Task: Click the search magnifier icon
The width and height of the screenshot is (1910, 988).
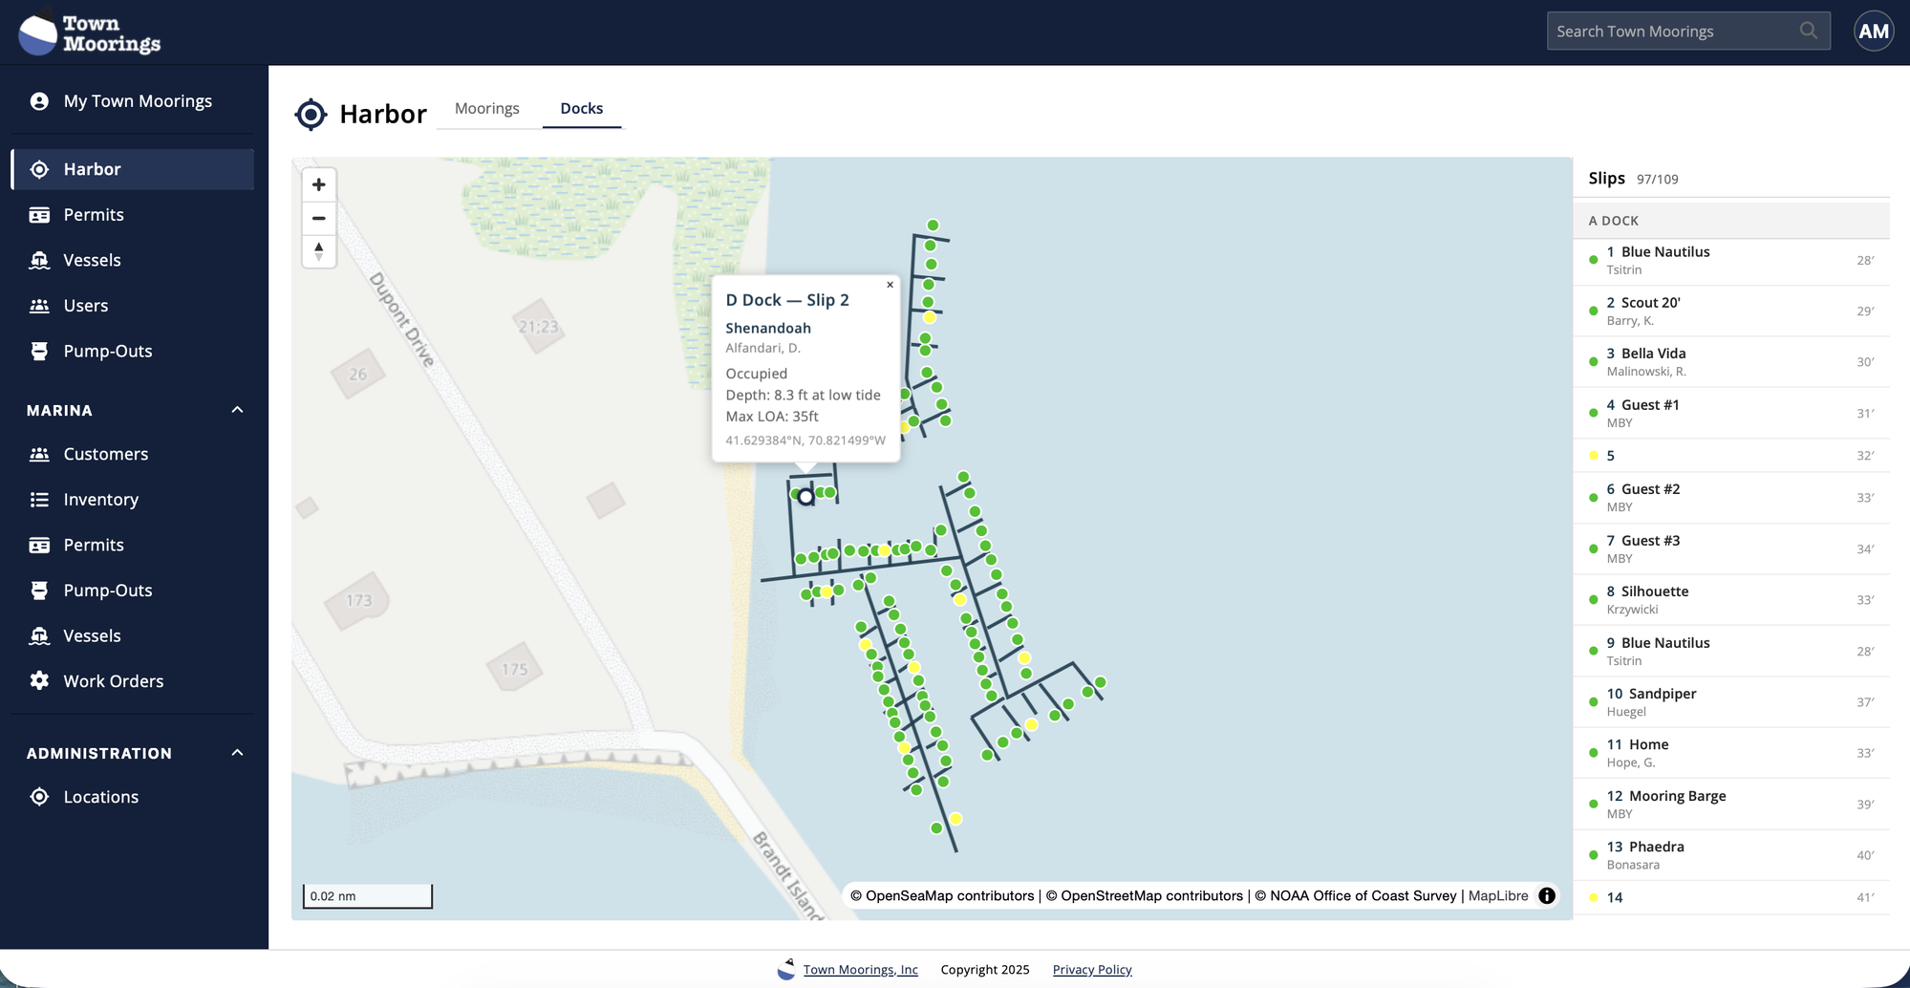Action: pyautogui.click(x=1808, y=31)
